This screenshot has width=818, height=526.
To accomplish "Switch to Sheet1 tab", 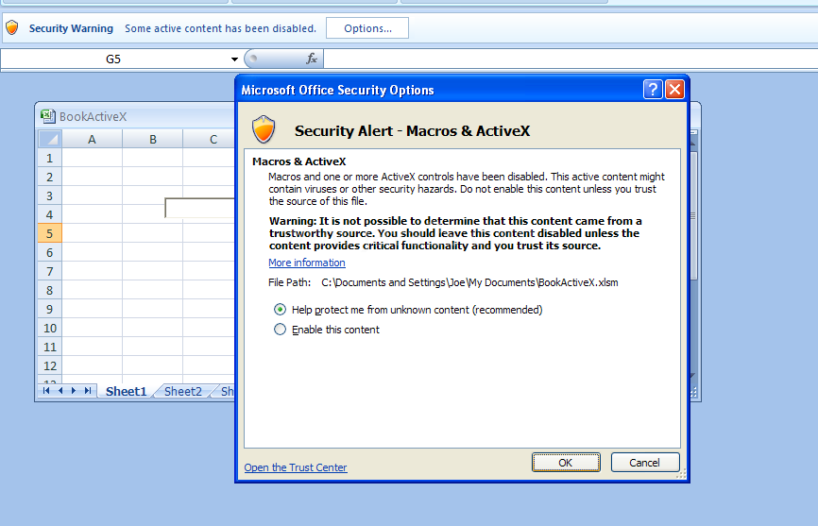I will pos(127,391).
